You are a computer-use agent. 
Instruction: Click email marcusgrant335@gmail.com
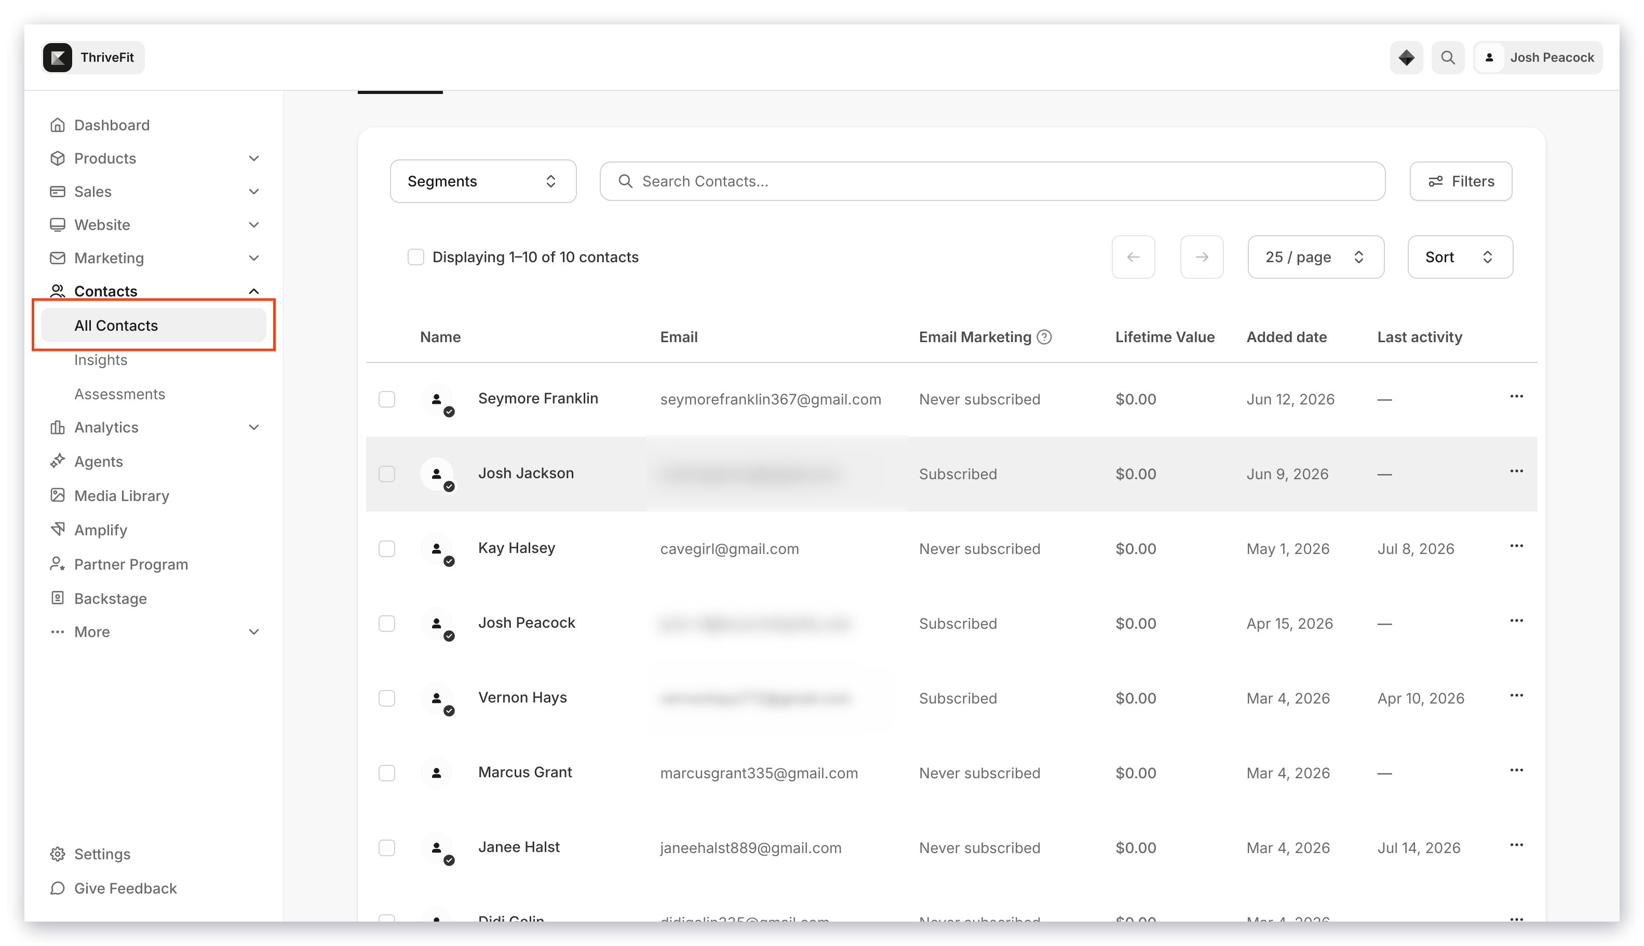coord(759,773)
